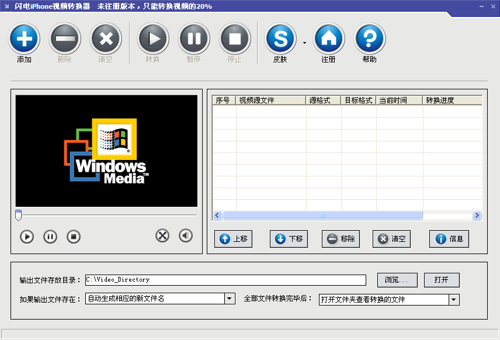Viewport: 500px width, 340px height.
Task: Open the title bar system menu icon
Action: click(6, 6)
